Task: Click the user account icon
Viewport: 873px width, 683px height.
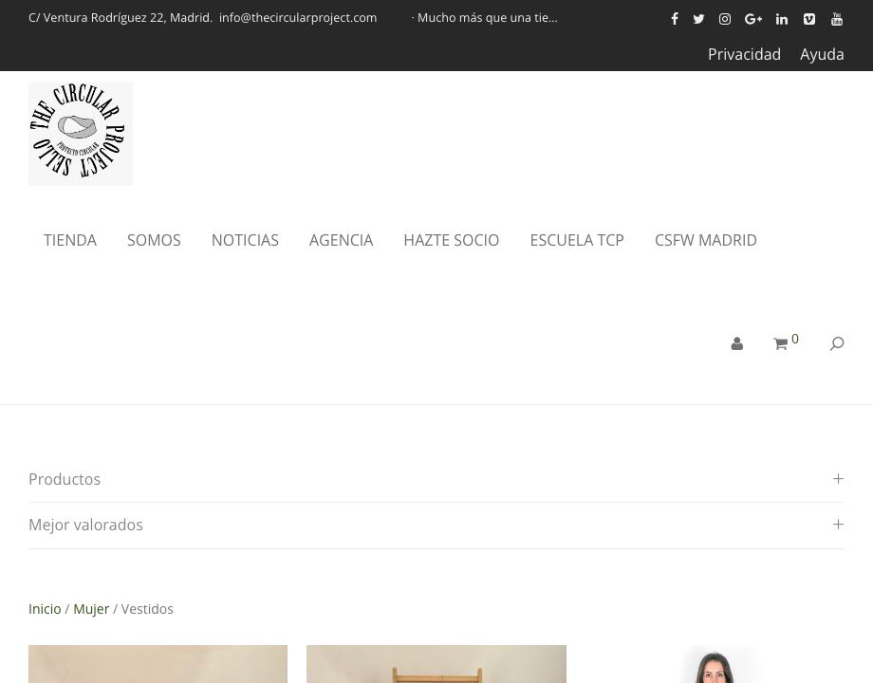Action: coord(736,343)
